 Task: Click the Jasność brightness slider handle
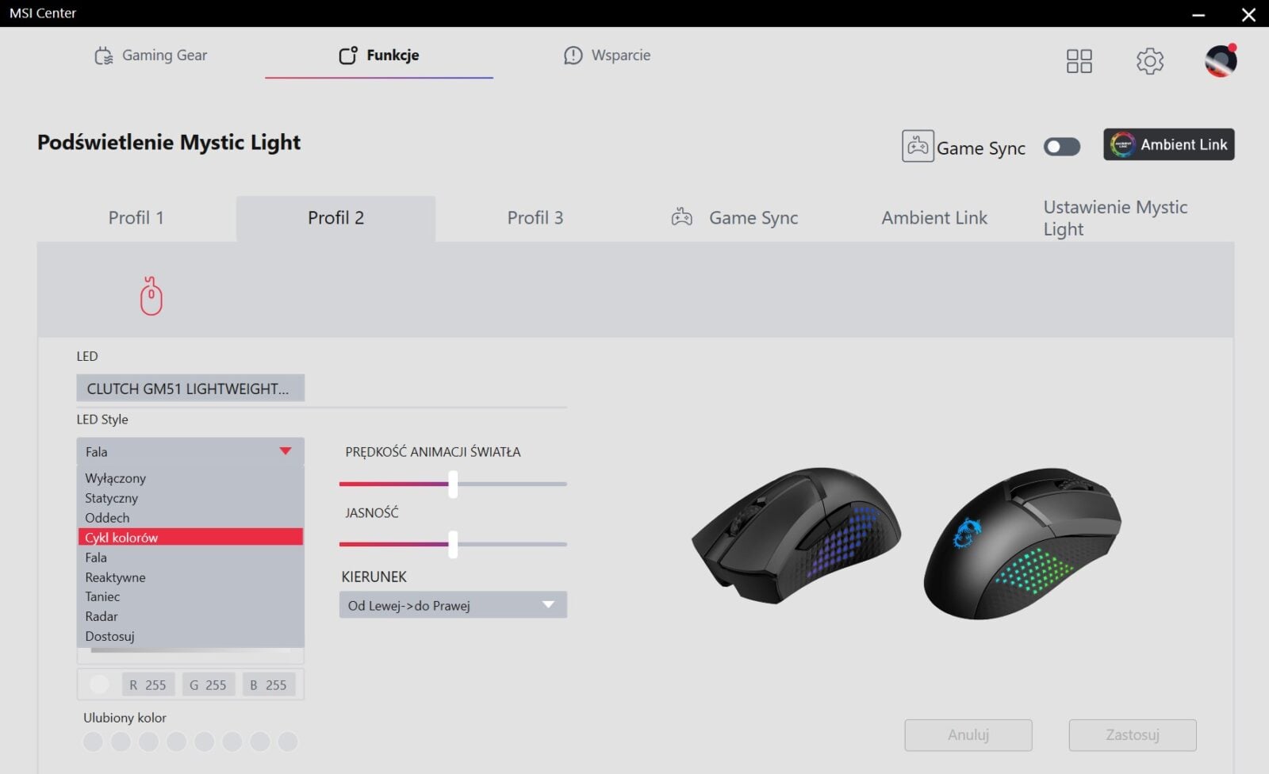pos(453,545)
